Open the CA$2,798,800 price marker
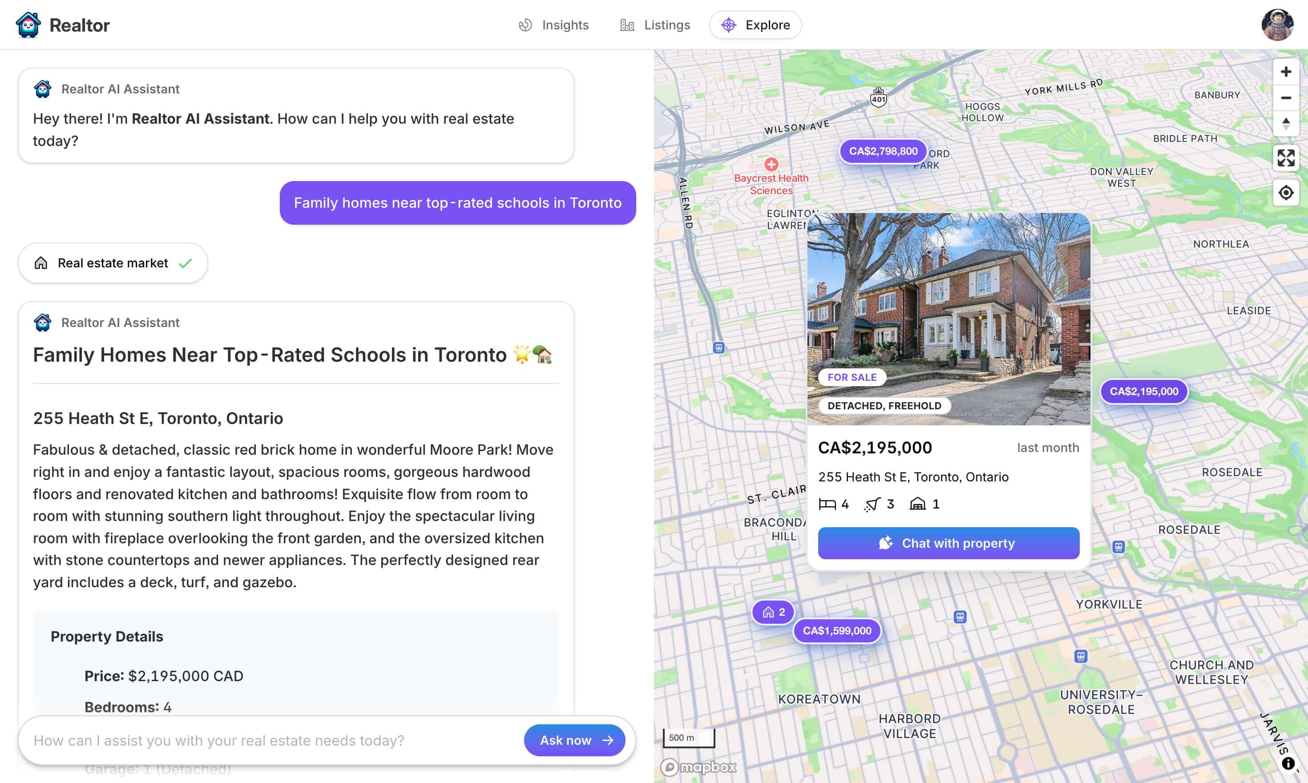The height and width of the screenshot is (783, 1308). coord(882,151)
